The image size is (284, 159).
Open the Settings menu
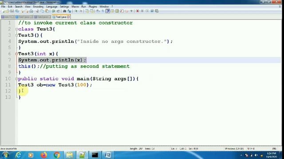click(x=64, y=7)
